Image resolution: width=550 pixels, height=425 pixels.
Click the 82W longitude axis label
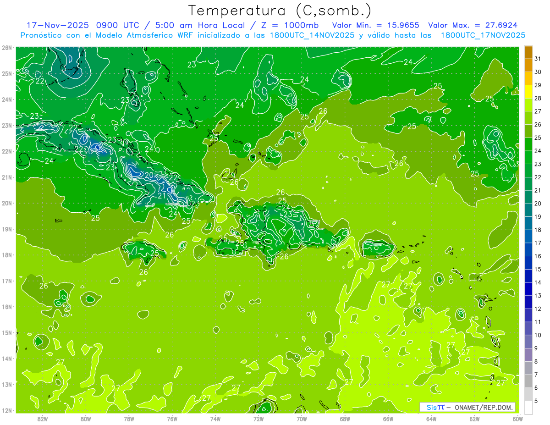tap(43, 419)
